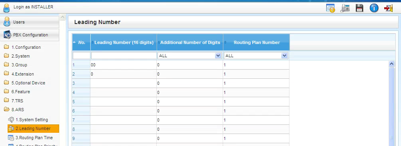Select leading number cell "00" in row 1
The height and width of the screenshot is (146, 401).
(124, 65)
